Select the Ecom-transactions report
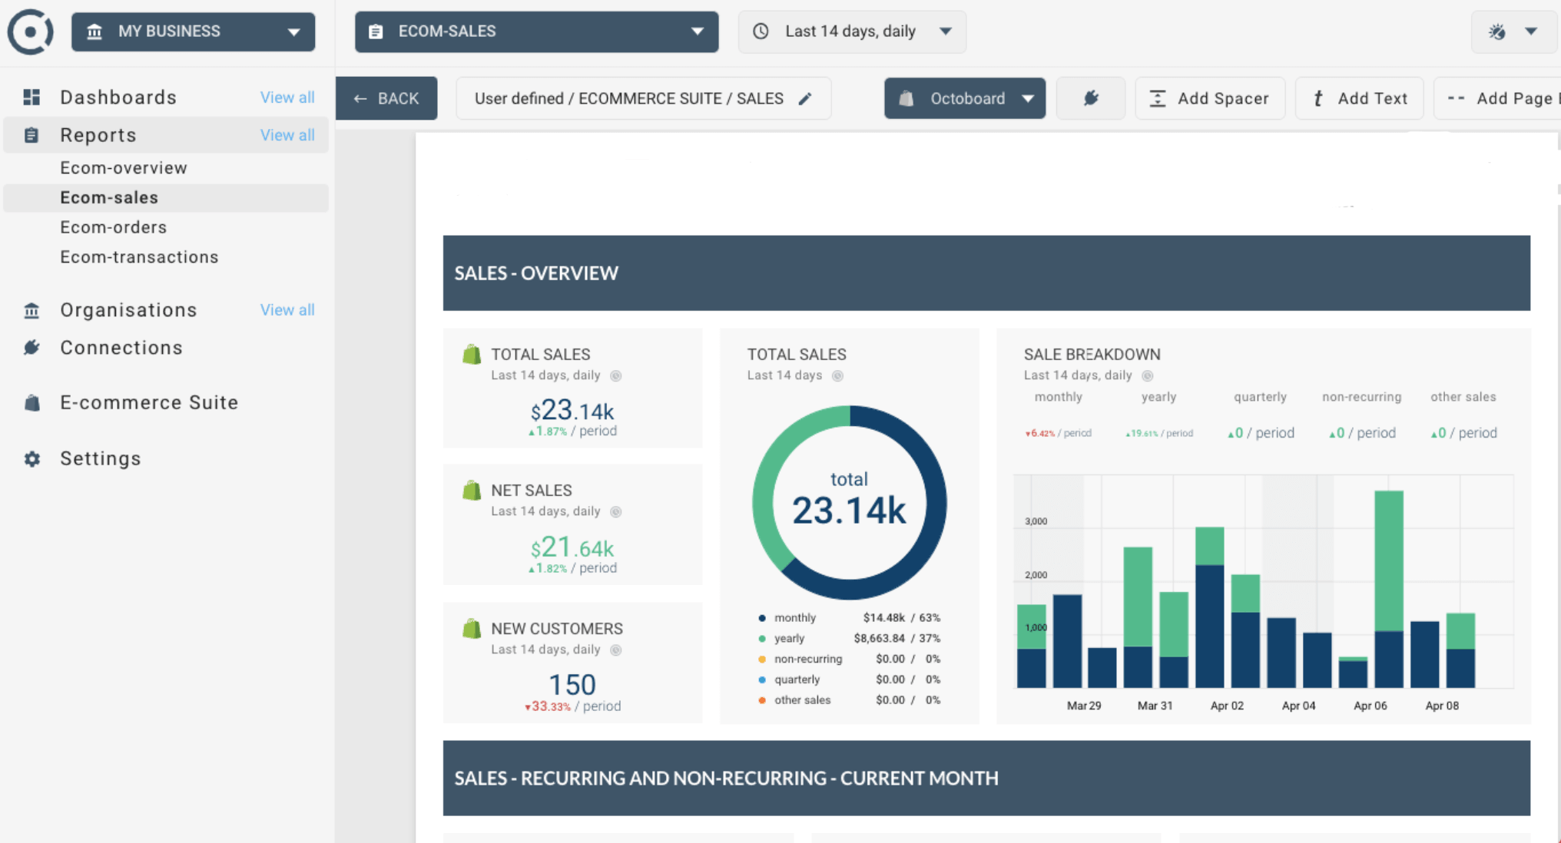 coord(139,256)
